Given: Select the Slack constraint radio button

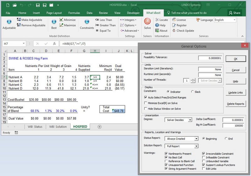Looking at the screenshot, I should pyautogui.click(x=192, y=92).
